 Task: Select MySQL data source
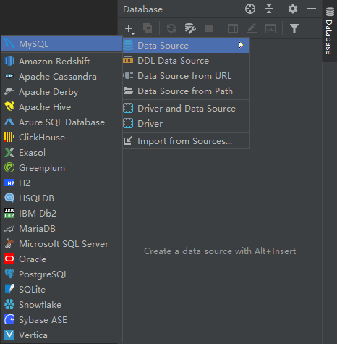click(x=62, y=44)
